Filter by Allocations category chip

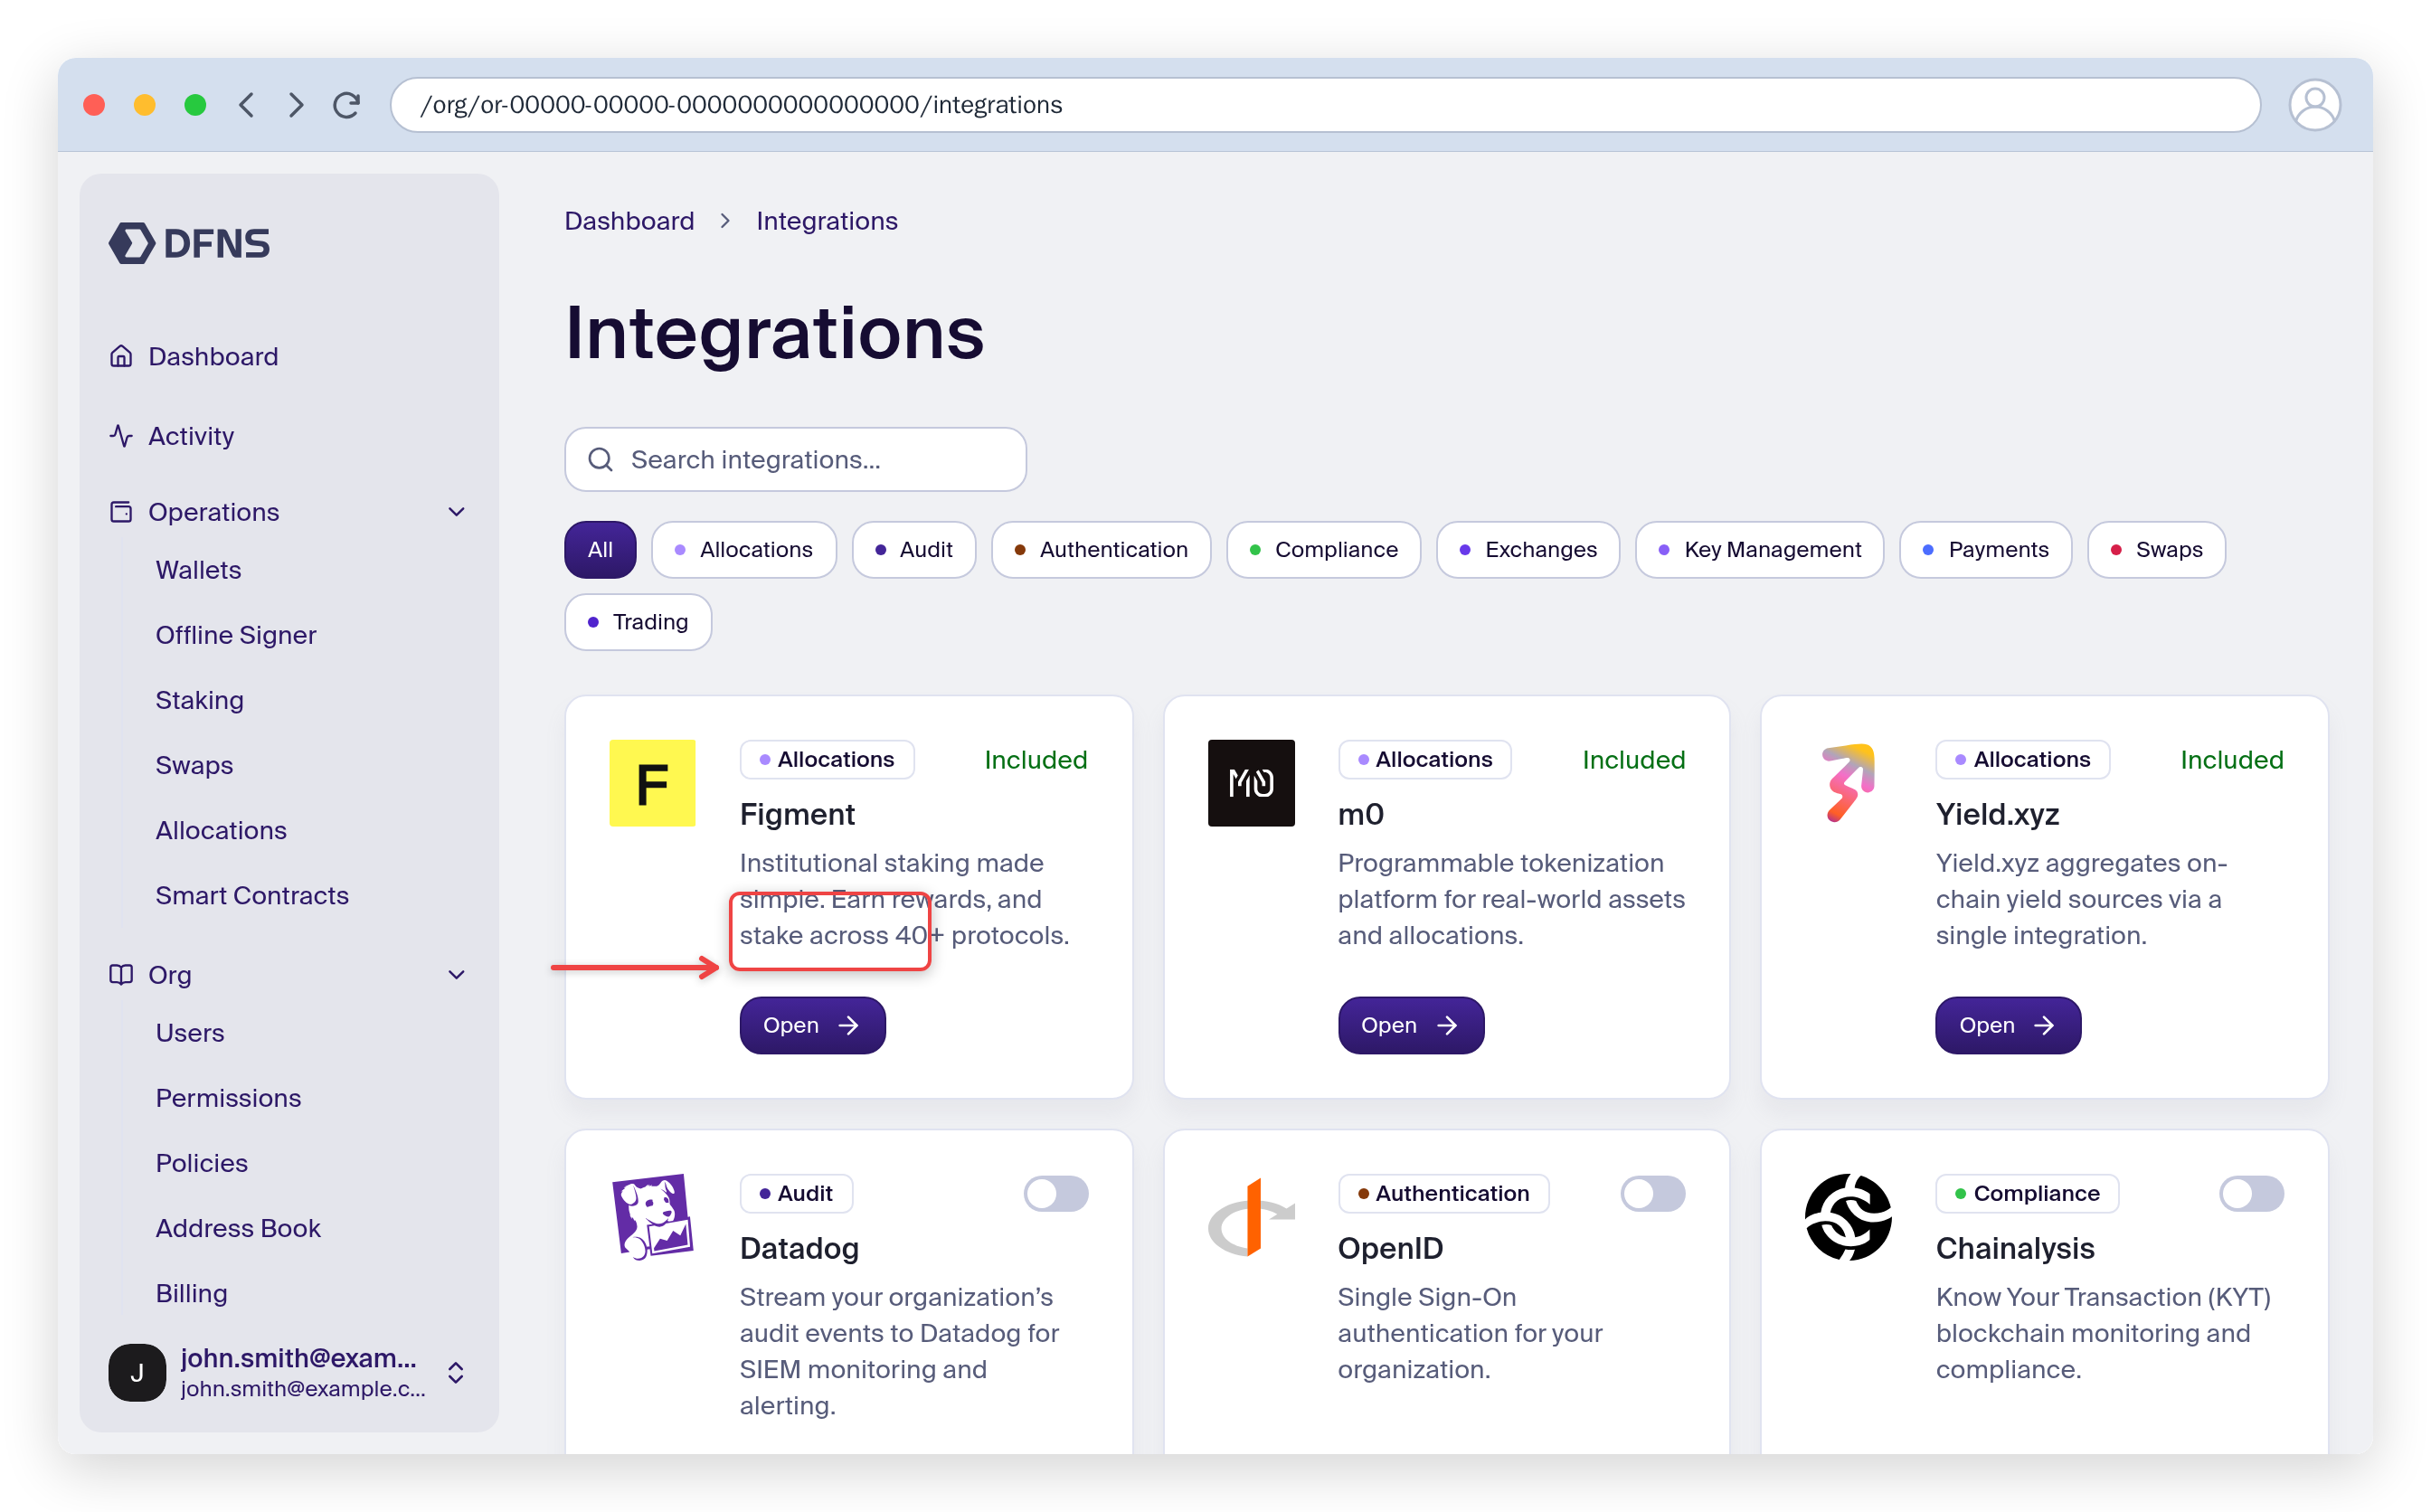[x=743, y=549]
